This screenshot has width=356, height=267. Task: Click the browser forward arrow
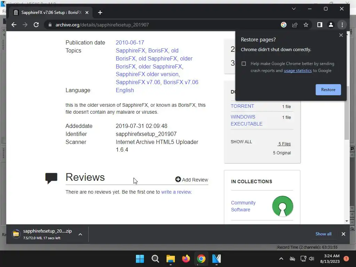pyautogui.click(x=25, y=25)
